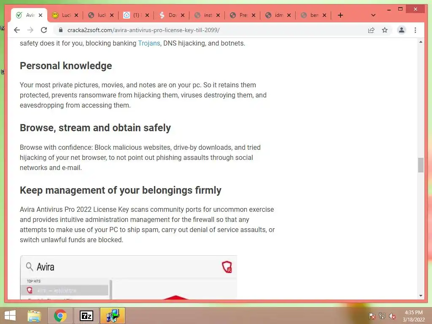This screenshot has width=432, height=324.
Task: Click the address bar URL
Action: [x=143, y=30]
